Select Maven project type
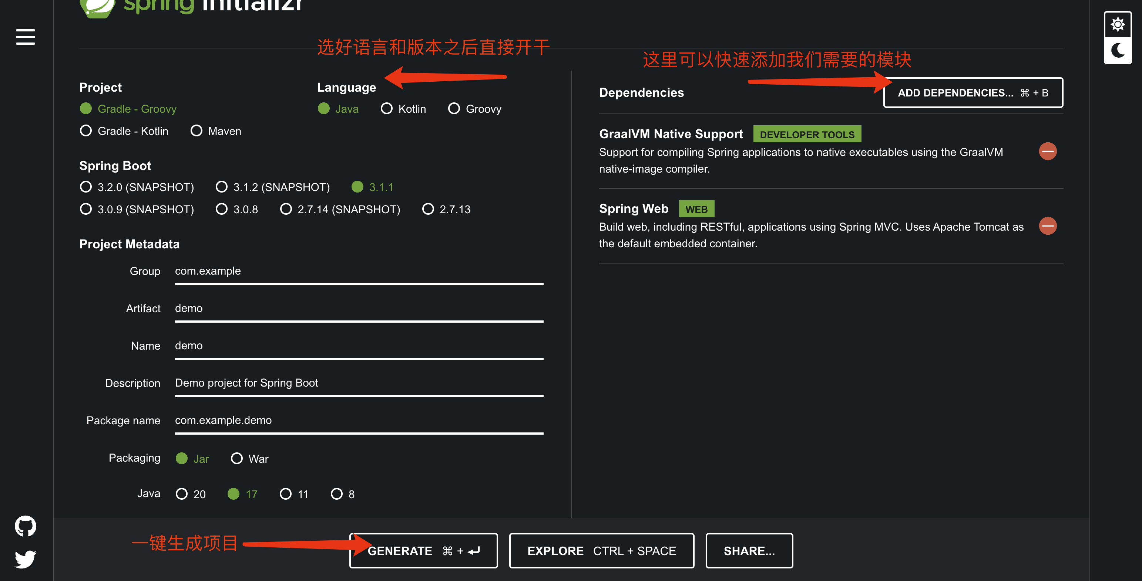The image size is (1142, 581). tap(216, 131)
